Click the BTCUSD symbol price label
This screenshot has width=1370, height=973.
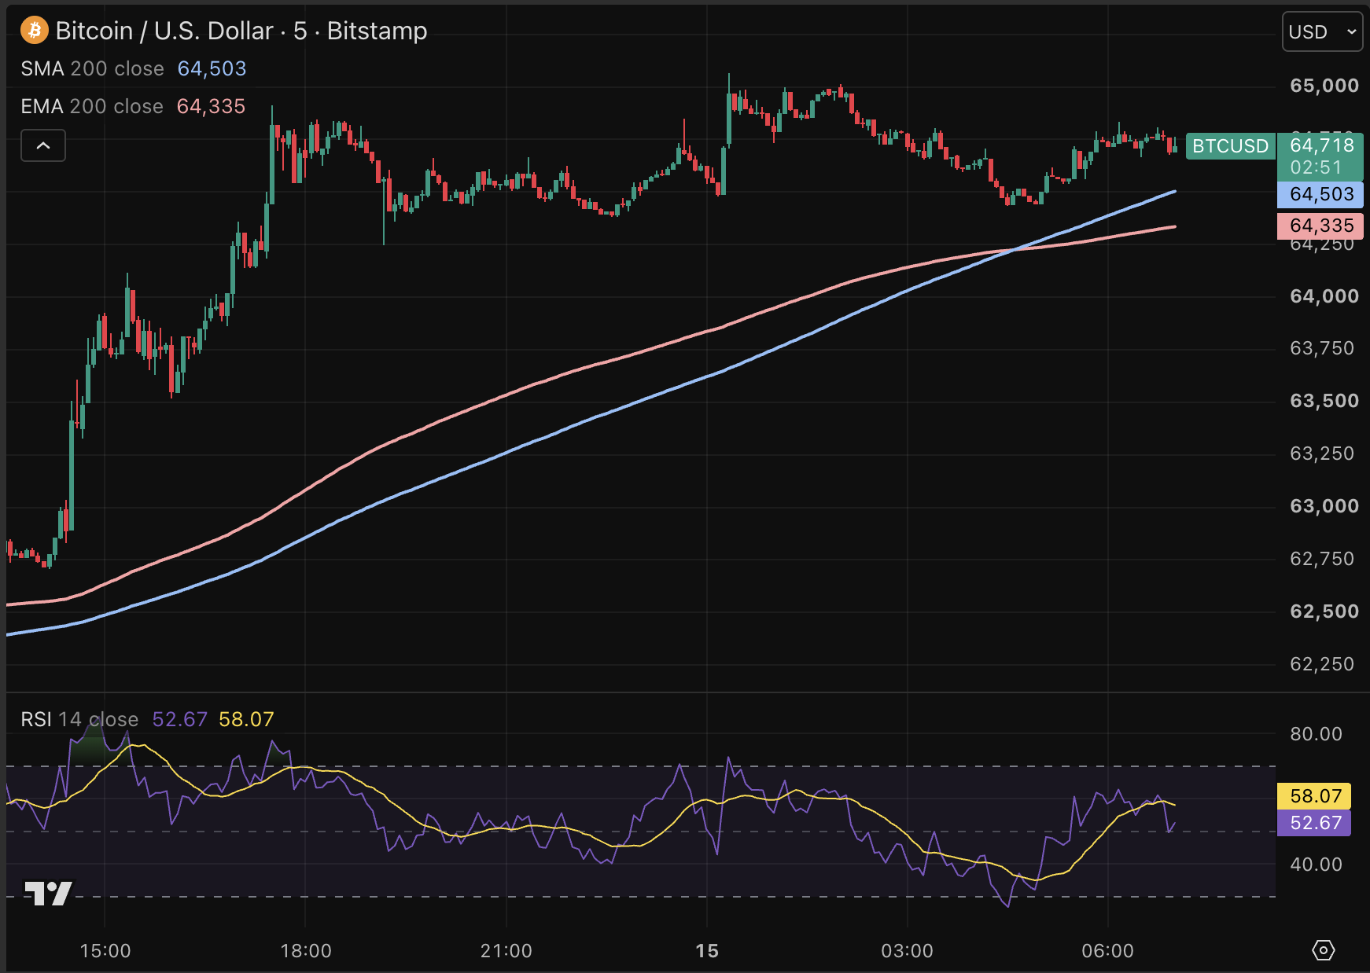pyautogui.click(x=1230, y=146)
